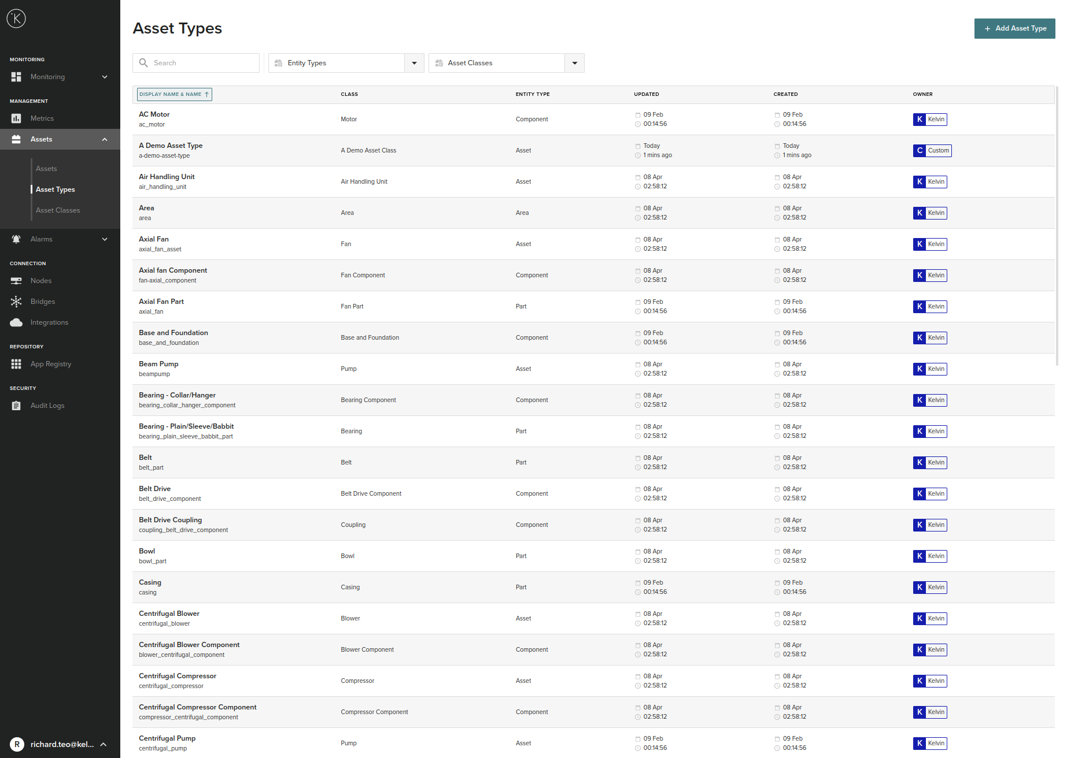The width and height of the screenshot is (1067, 758).
Task: Toggle sort on Display Name & Name column
Action: (174, 94)
